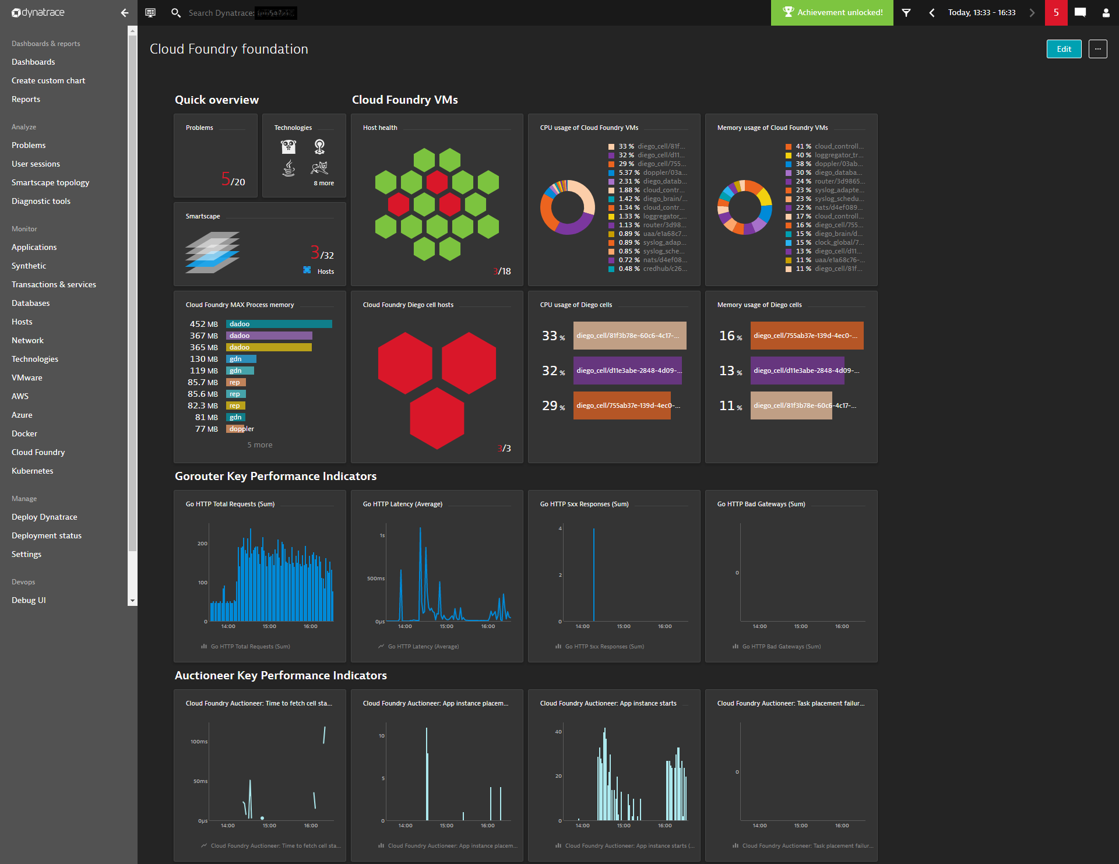Click the keyhole-shaped technology icon beside gopher
The width and height of the screenshot is (1119, 864).
[x=319, y=146]
